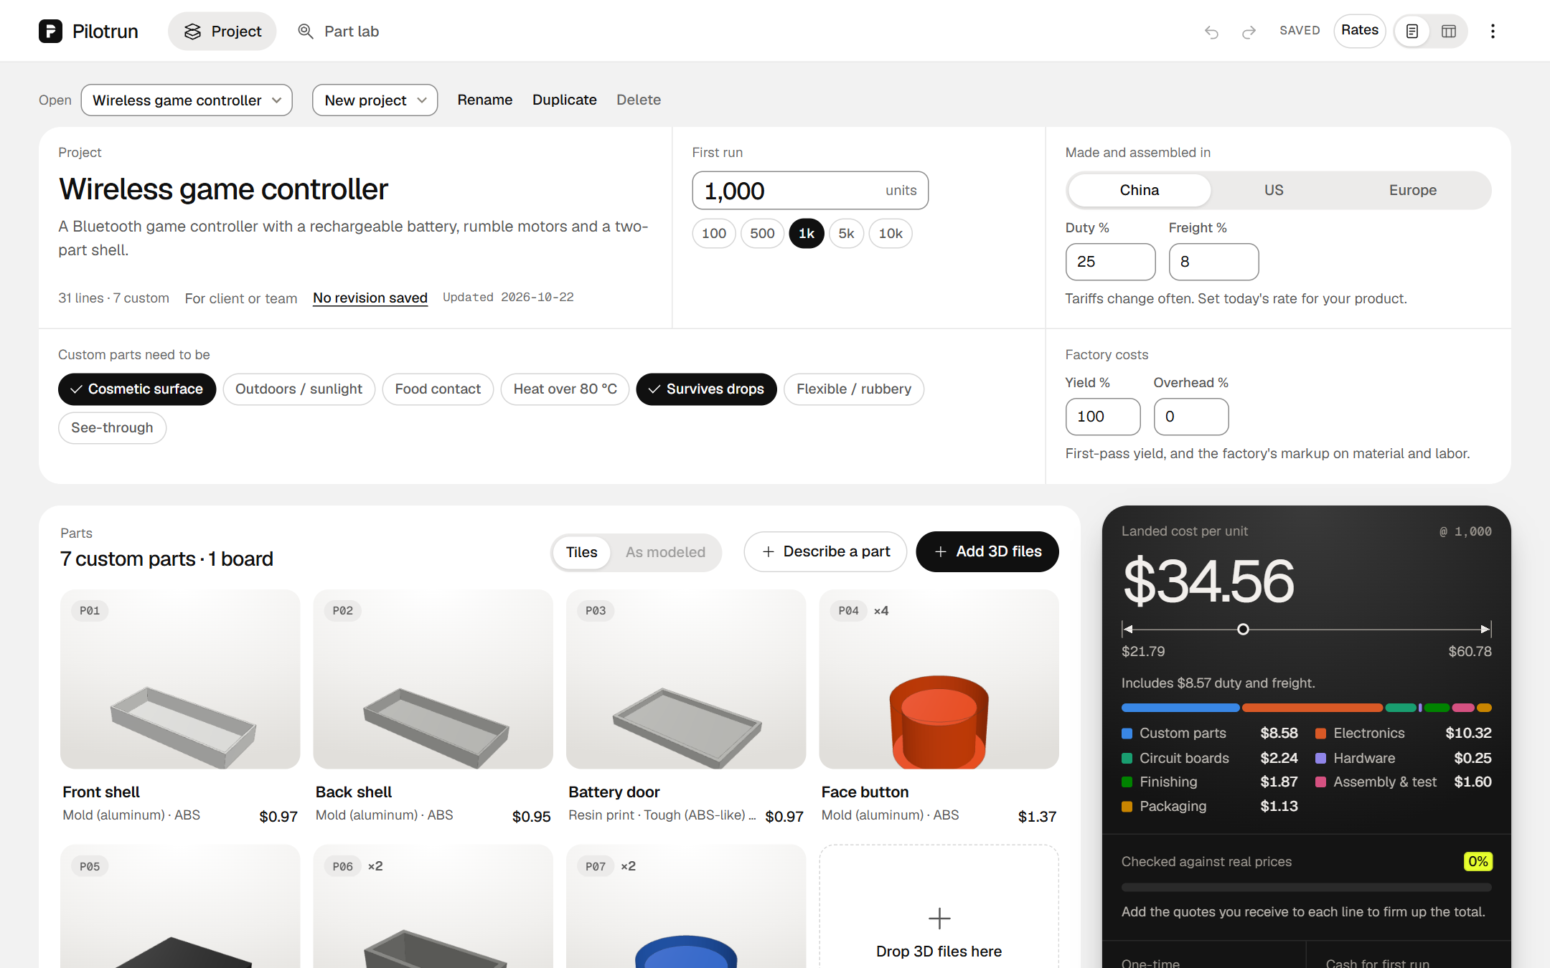Open the Front shell part tile
1550x968 pixels.
[180, 708]
